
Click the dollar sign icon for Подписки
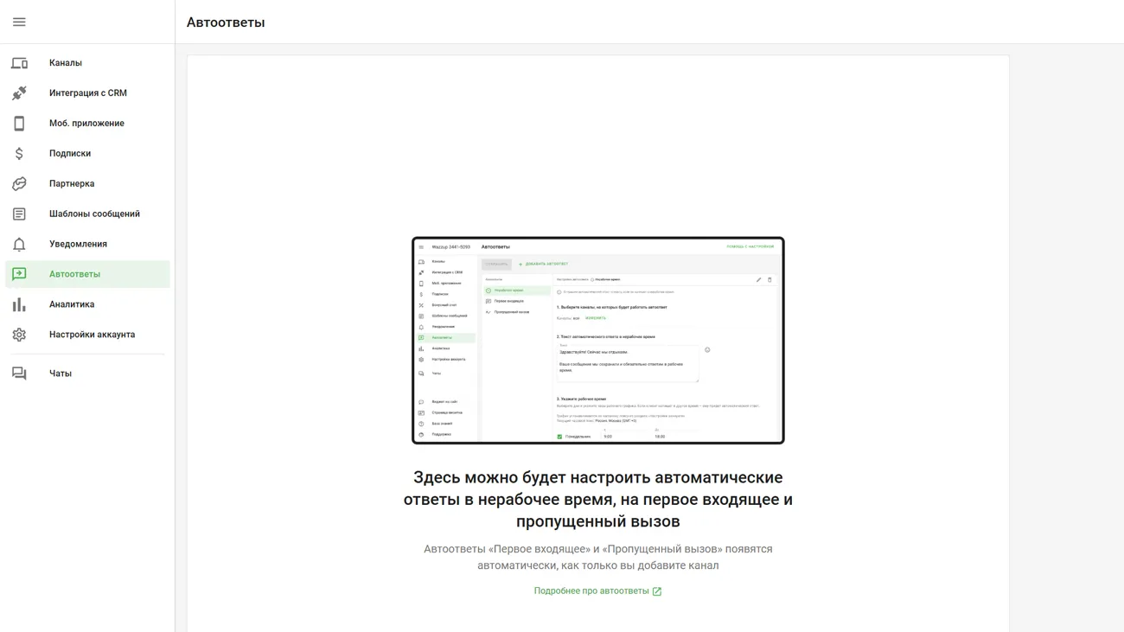pos(19,154)
